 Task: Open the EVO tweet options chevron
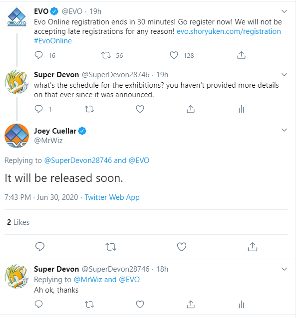pyautogui.click(x=285, y=11)
